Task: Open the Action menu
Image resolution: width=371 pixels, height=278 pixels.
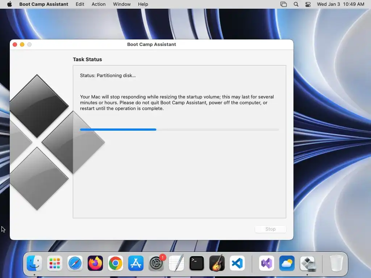Action: click(x=99, y=4)
